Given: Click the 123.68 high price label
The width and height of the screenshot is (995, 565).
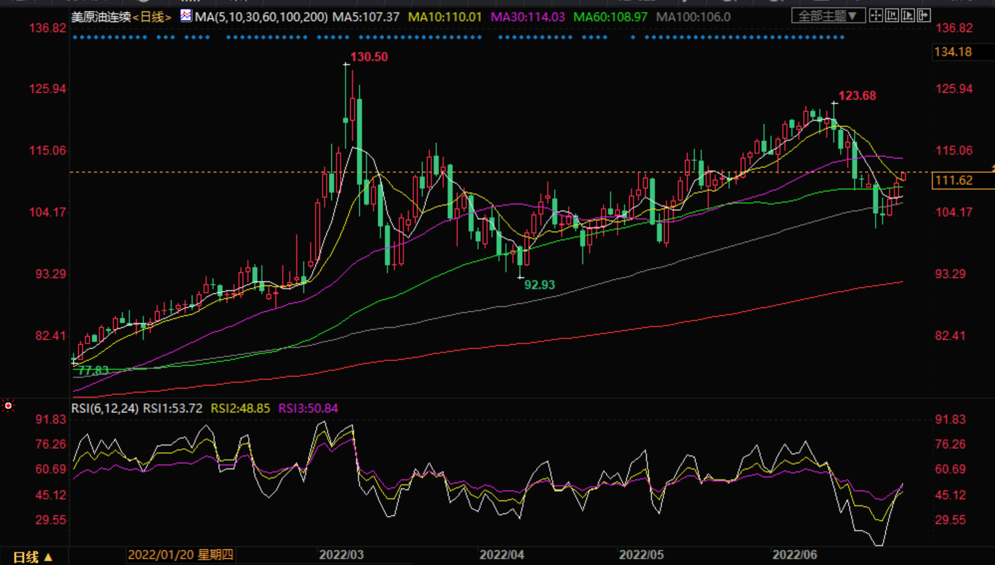Looking at the screenshot, I should [x=857, y=96].
